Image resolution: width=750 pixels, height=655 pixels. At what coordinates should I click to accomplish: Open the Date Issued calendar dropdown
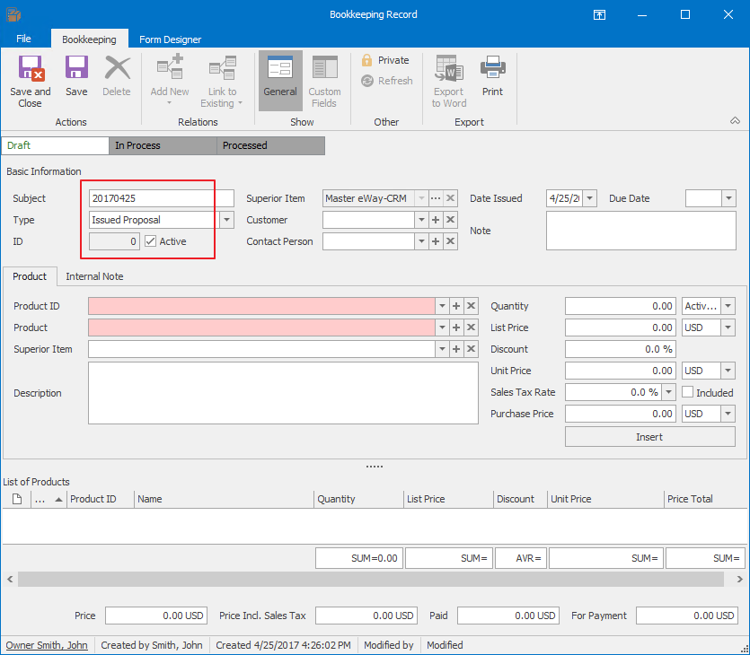coord(590,197)
